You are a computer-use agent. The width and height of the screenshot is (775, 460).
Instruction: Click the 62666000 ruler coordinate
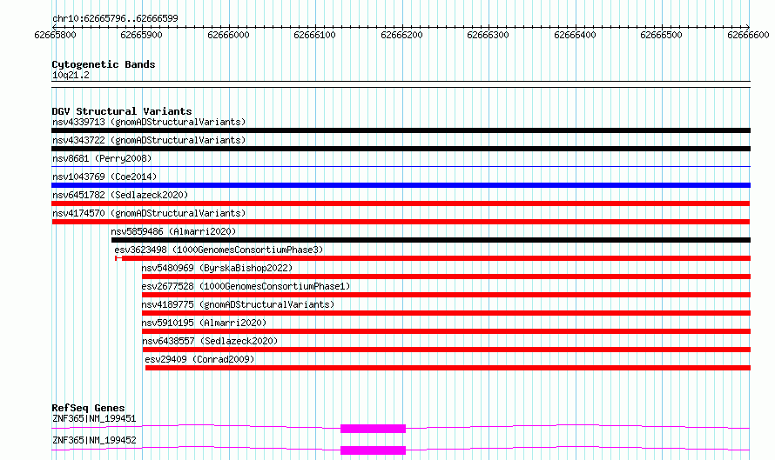(228, 35)
